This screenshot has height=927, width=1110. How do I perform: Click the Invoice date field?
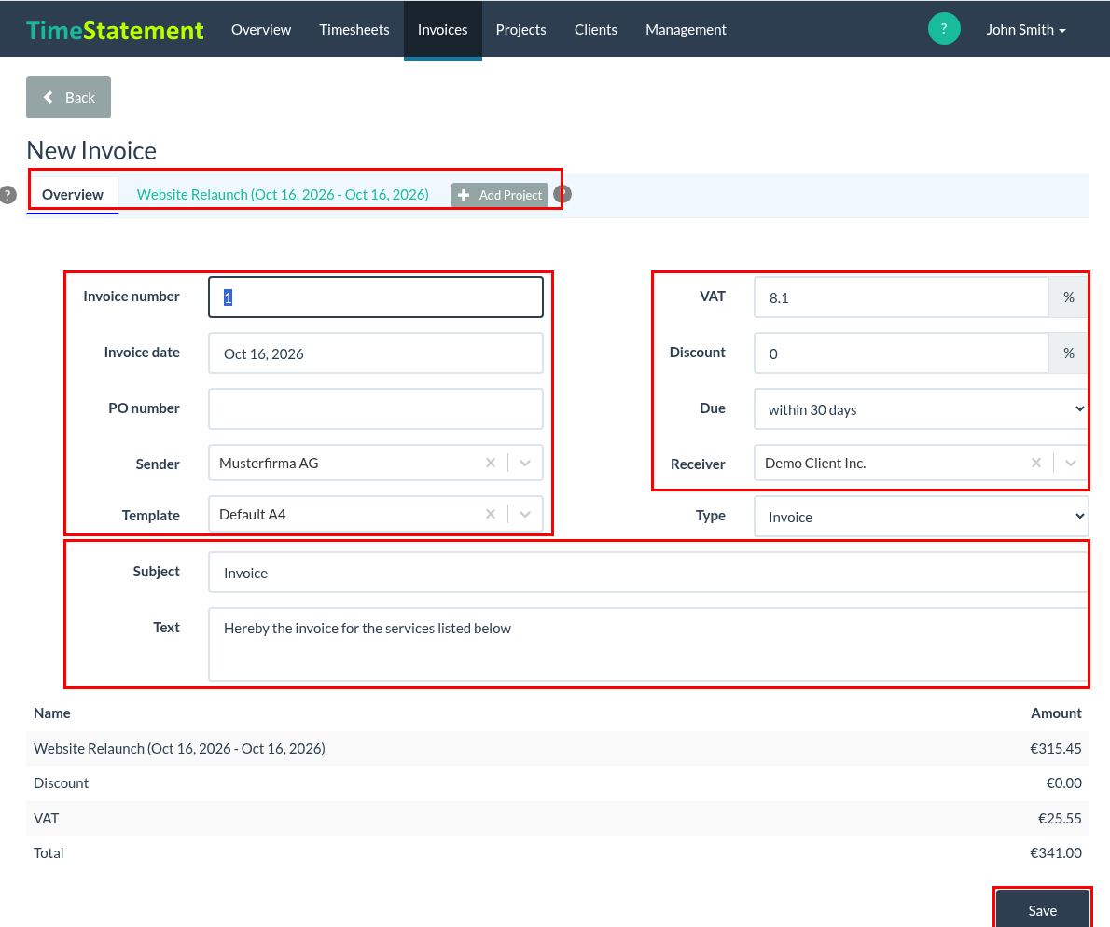pyautogui.click(x=376, y=353)
